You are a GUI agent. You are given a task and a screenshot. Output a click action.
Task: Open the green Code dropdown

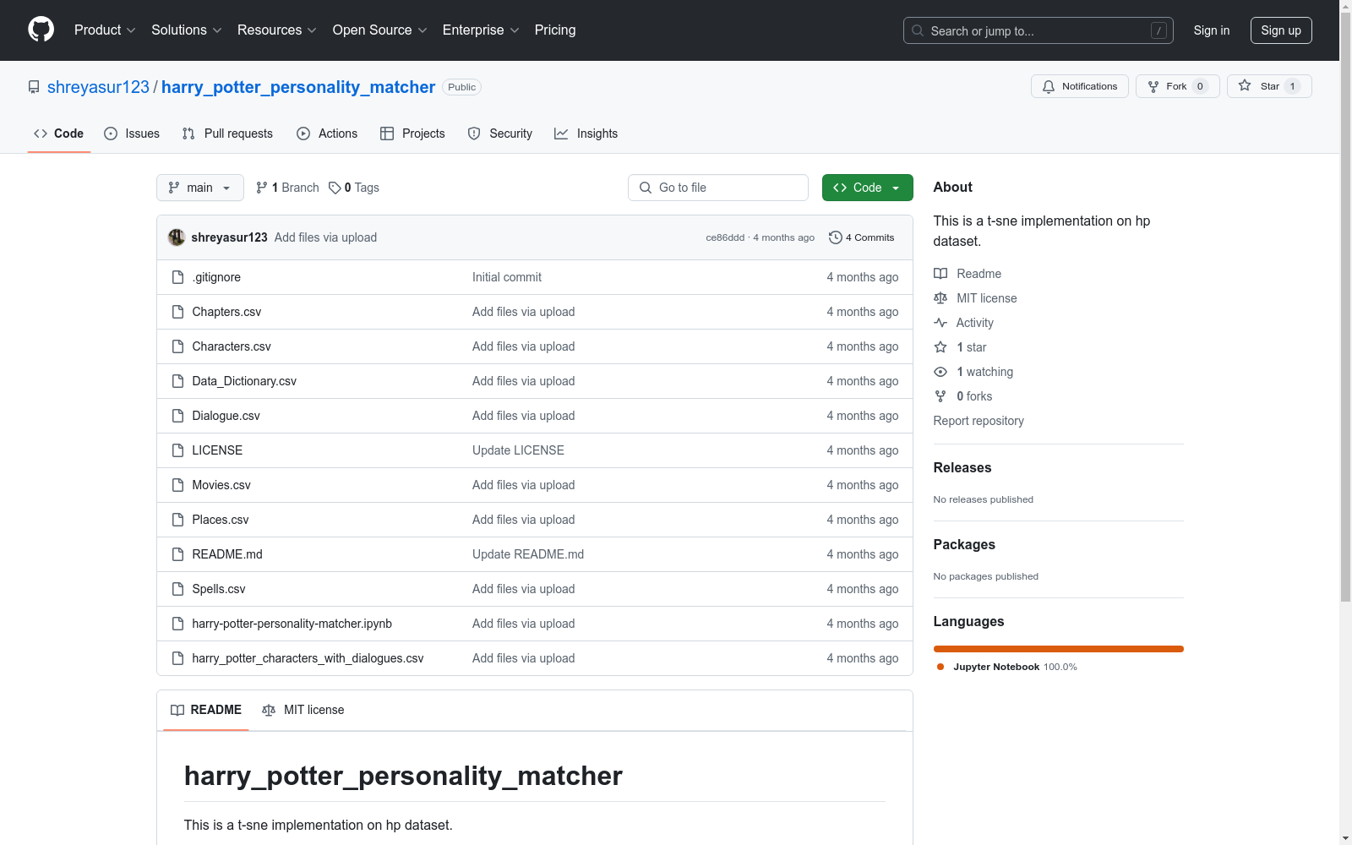867,188
